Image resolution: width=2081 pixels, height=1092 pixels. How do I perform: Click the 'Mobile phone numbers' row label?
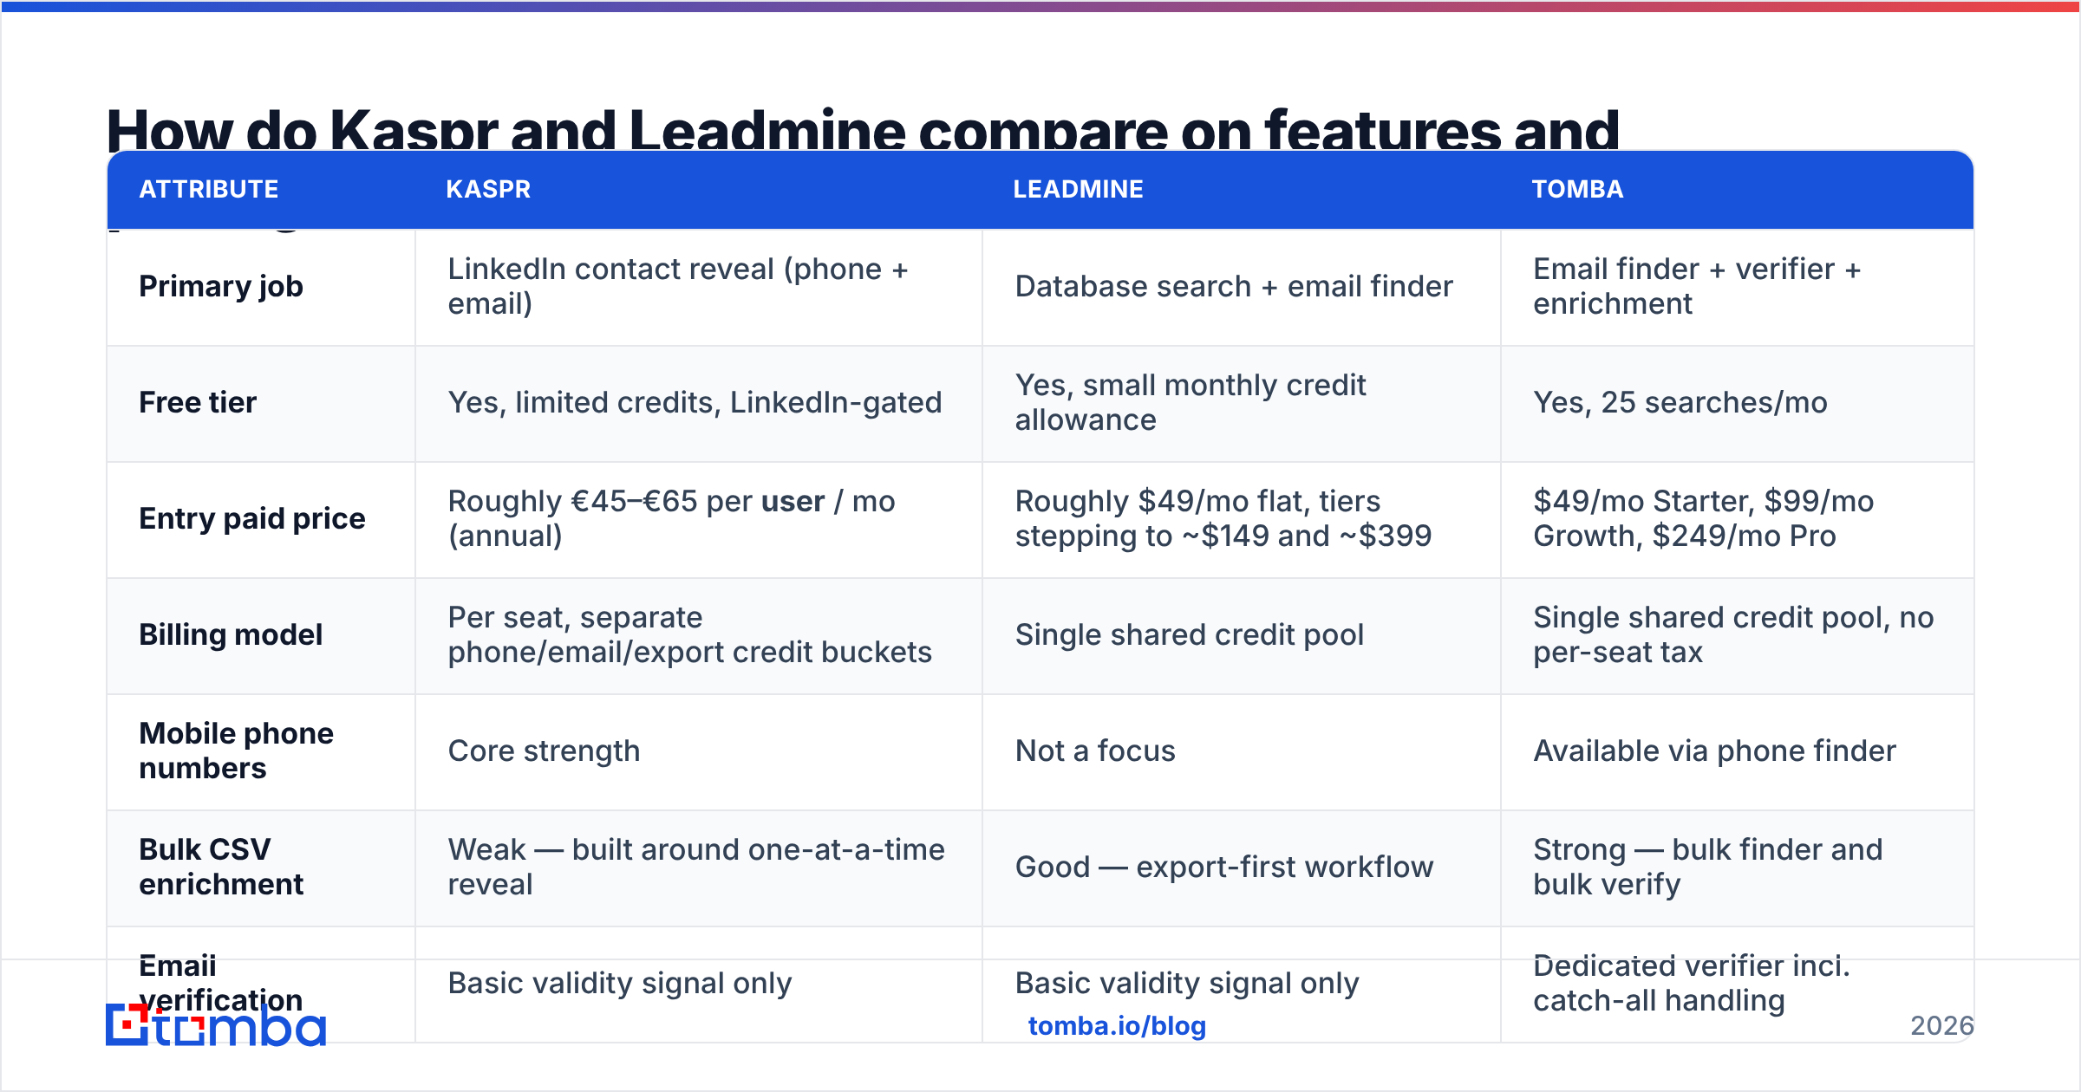point(236,751)
